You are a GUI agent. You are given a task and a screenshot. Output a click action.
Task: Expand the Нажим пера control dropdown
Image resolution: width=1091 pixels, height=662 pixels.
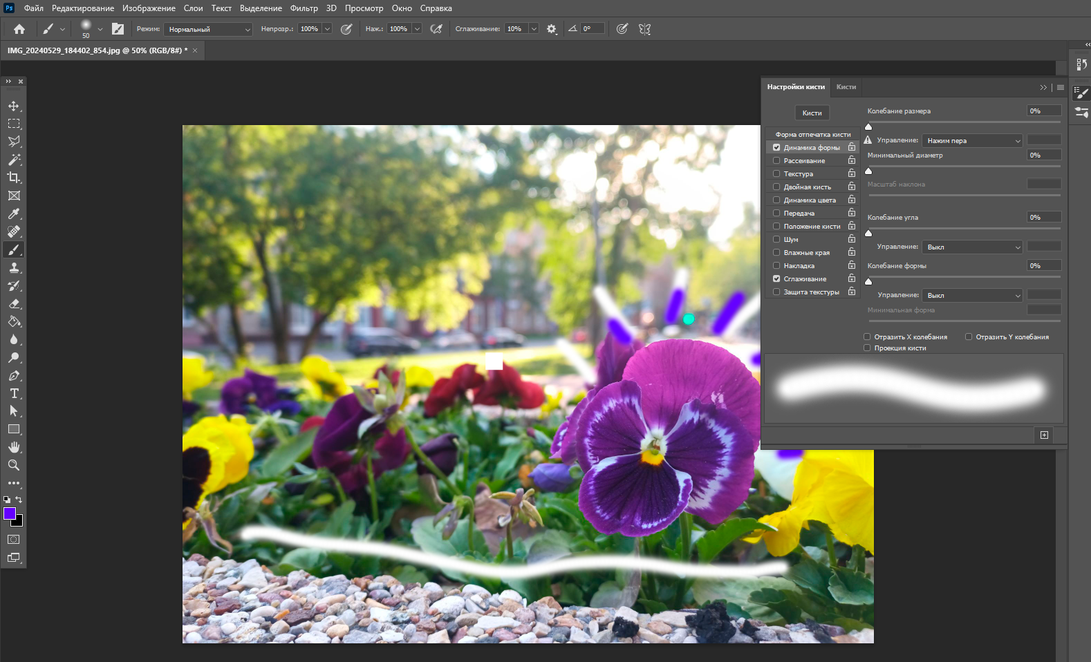tap(971, 141)
